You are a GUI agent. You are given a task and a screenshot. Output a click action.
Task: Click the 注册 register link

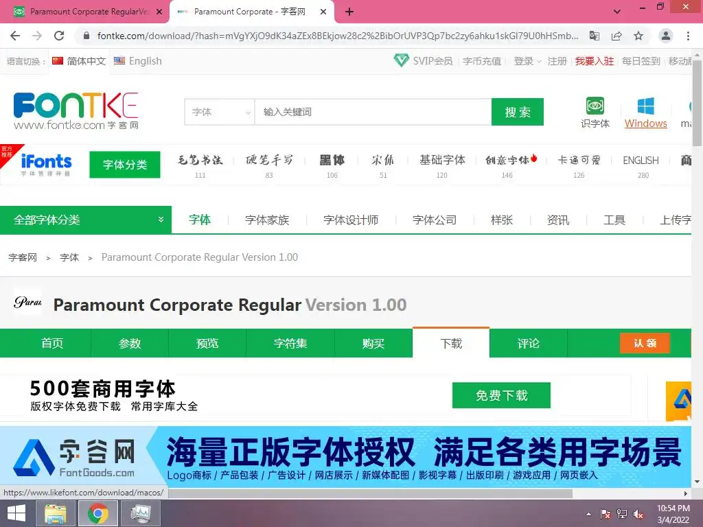557,61
